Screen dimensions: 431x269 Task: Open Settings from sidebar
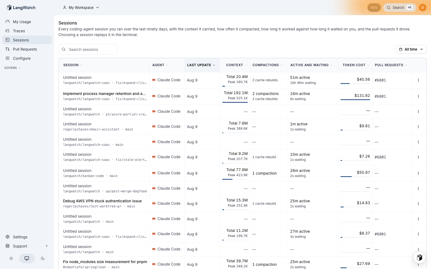(27, 237)
